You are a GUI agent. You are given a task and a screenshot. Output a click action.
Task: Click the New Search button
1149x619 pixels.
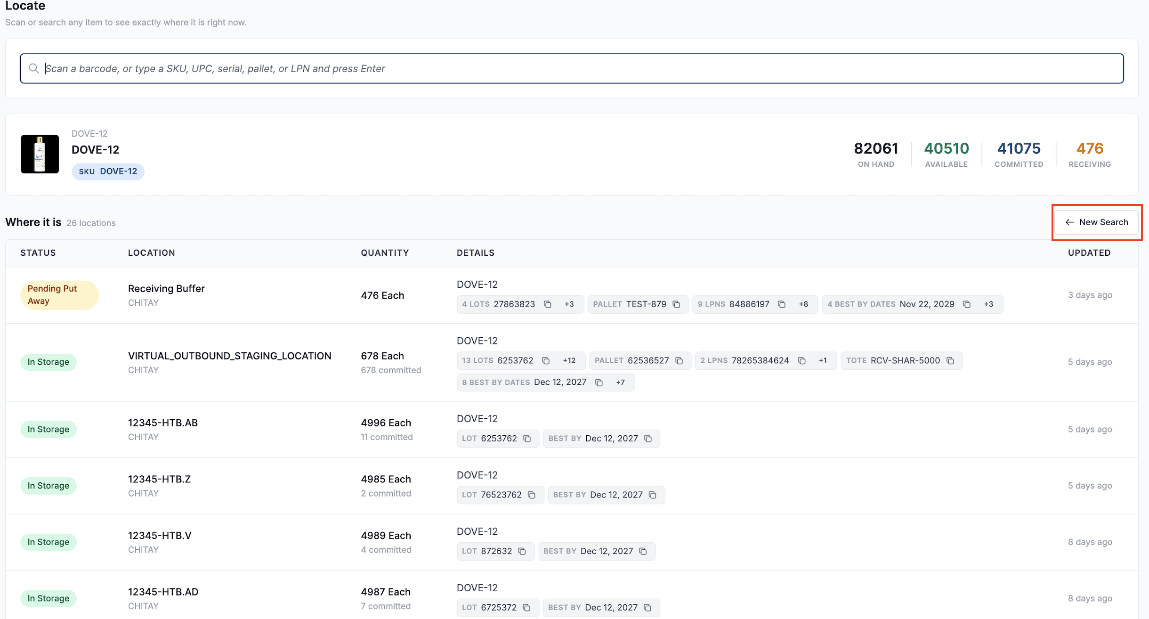point(1096,222)
